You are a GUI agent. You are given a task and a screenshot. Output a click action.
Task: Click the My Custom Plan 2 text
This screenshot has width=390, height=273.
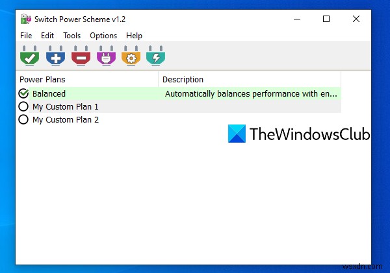66,120
